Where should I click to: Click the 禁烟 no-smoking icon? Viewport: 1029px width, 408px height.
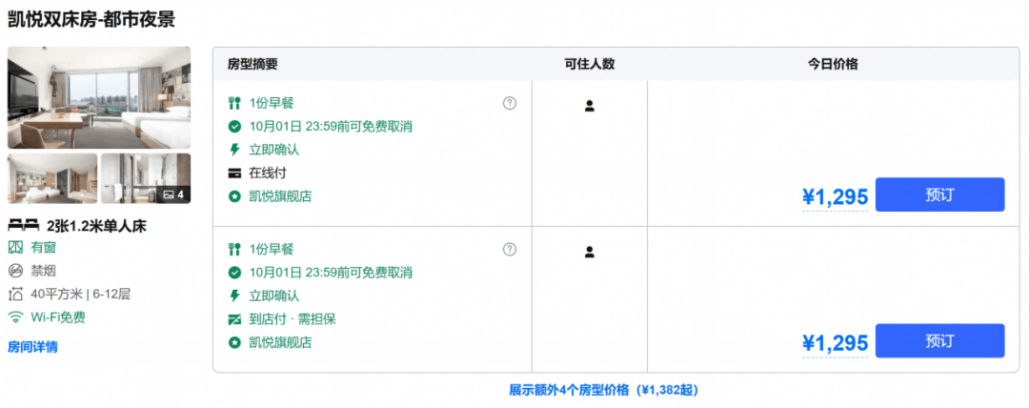[15, 271]
